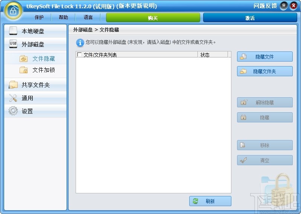Select the 外部磁盘 sidebar section

click(x=35, y=44)
